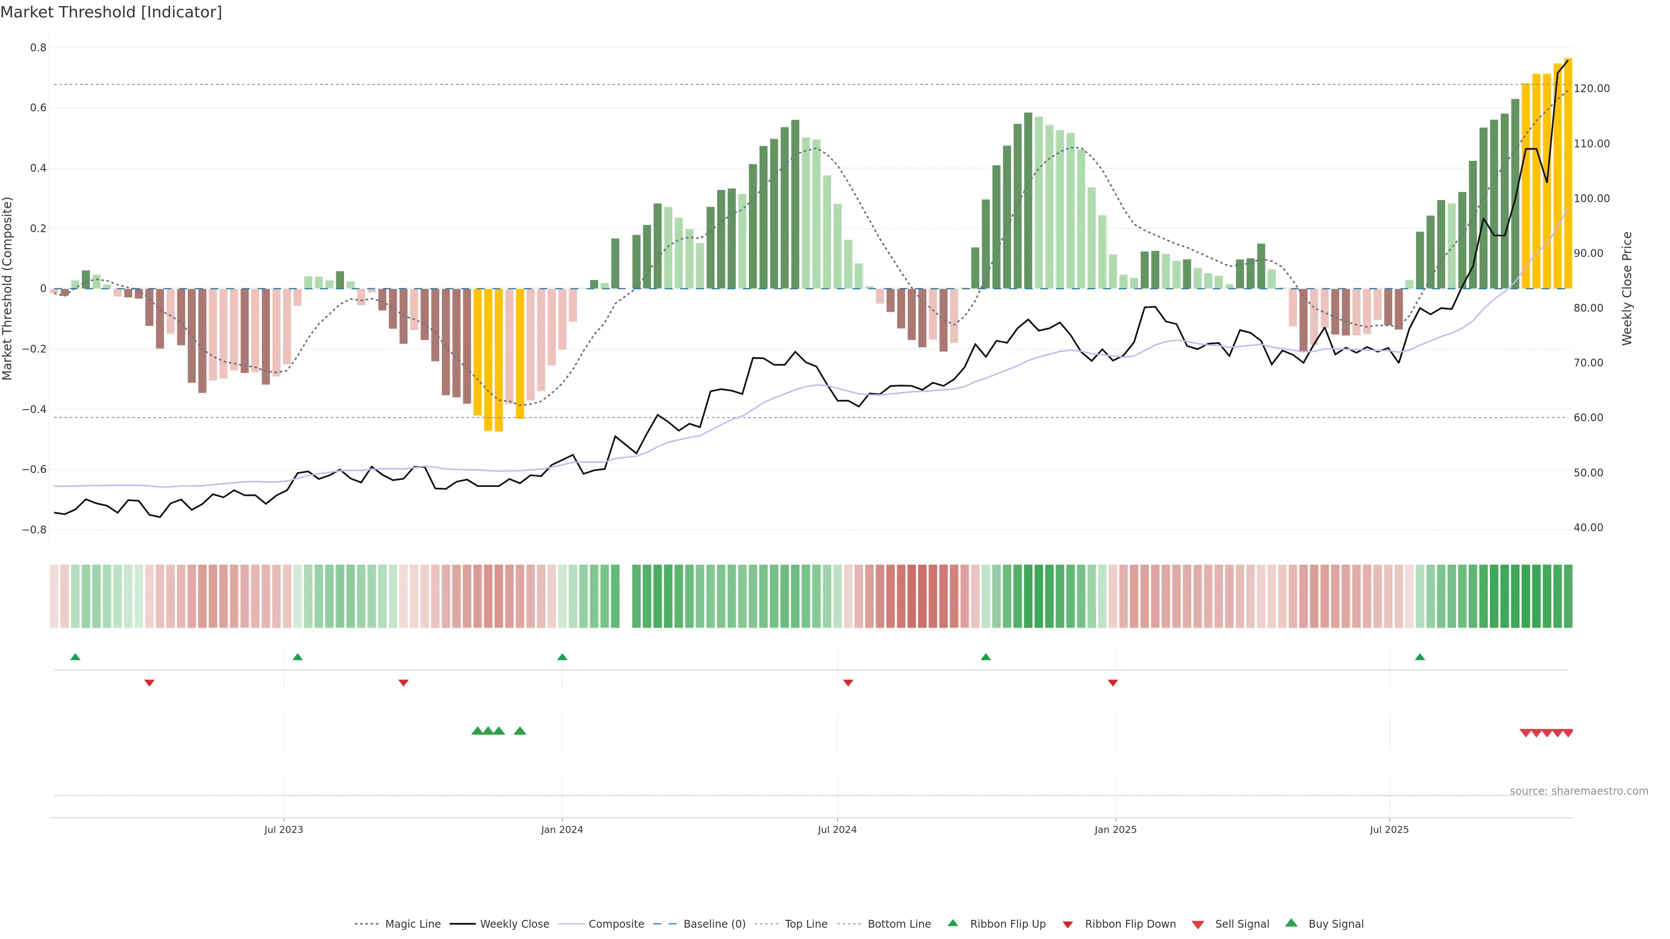
Task: Click the Ribbon Flip Down legend triangle
Action: [x=1067, y=925]
